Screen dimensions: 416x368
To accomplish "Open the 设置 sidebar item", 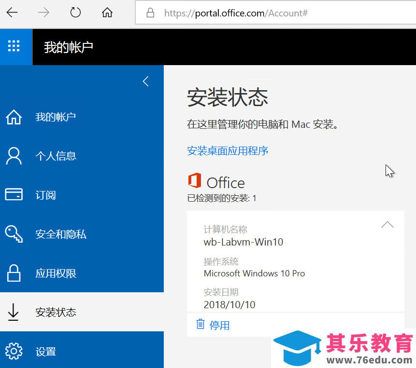I will pos(82,350).
